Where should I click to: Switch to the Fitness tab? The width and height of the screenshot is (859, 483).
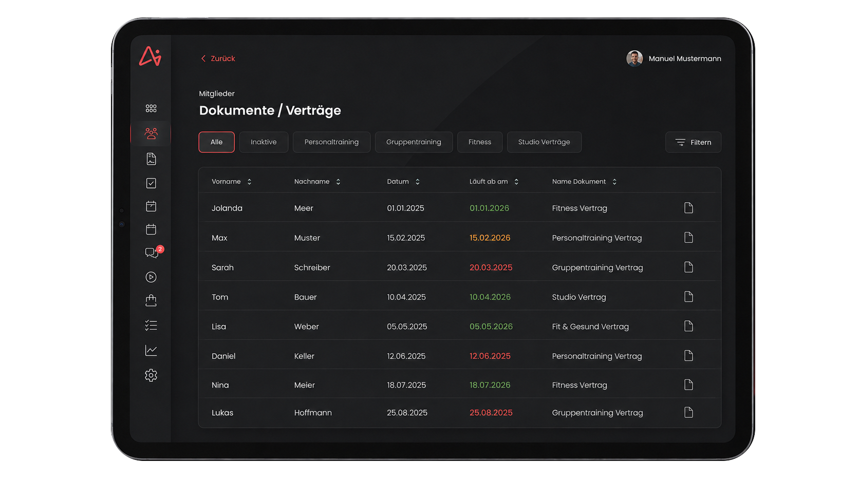480,142
